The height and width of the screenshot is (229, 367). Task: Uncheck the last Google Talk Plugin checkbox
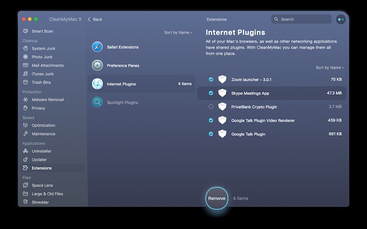211,134
